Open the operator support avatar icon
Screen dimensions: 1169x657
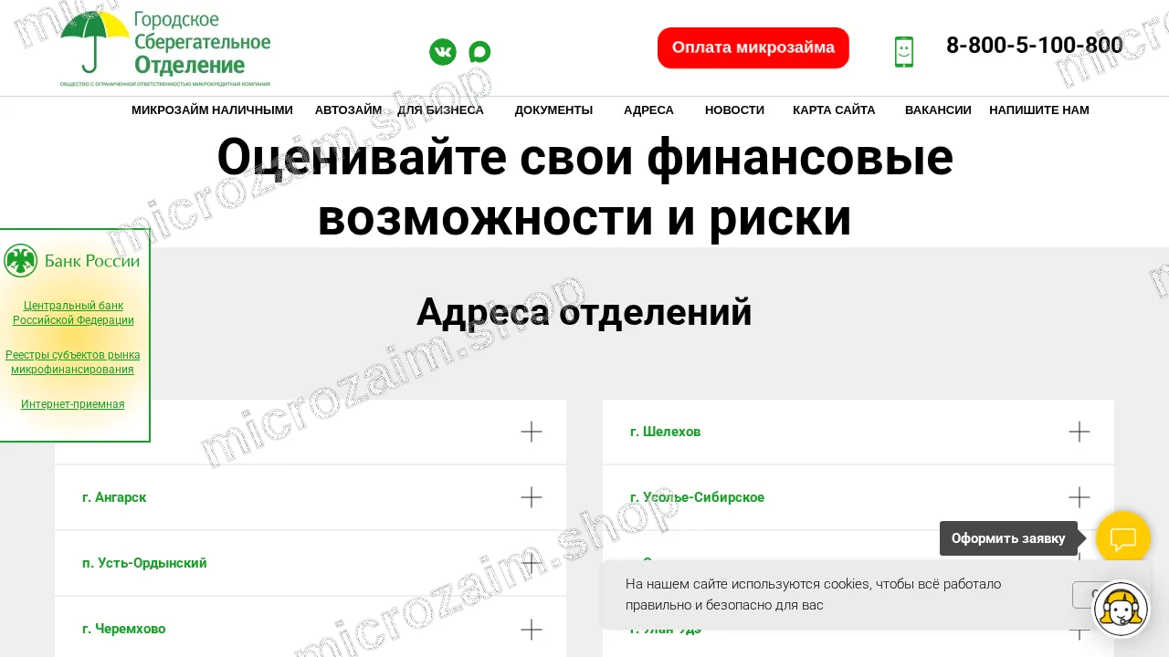tap(1121, 609)
